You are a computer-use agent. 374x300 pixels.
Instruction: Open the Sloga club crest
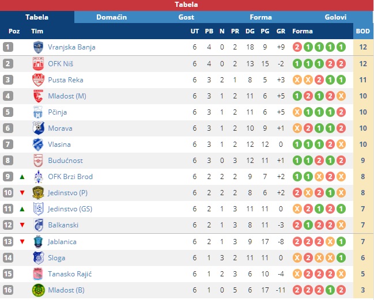(x=38, y=257)
